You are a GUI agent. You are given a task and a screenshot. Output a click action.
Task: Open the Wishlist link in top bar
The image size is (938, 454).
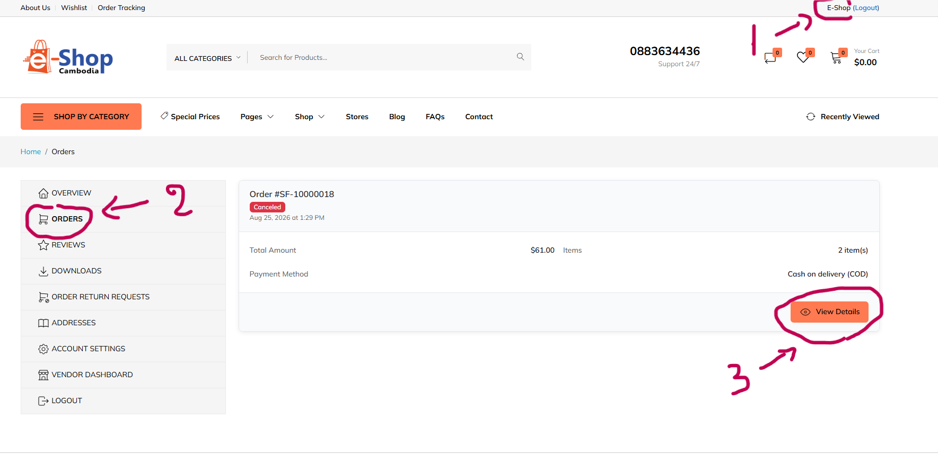(x=74, y=8)
